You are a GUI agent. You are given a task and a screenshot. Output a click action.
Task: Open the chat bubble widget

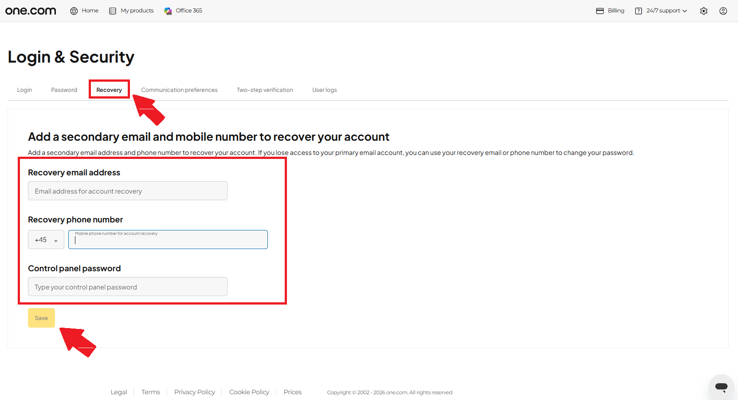tap(722, 387)
